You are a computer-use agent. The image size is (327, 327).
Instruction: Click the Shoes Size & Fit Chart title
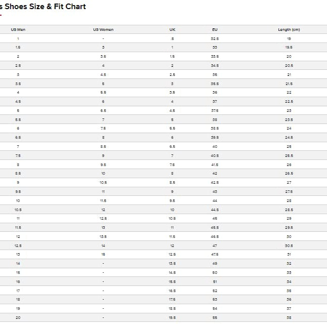point(45,7)
